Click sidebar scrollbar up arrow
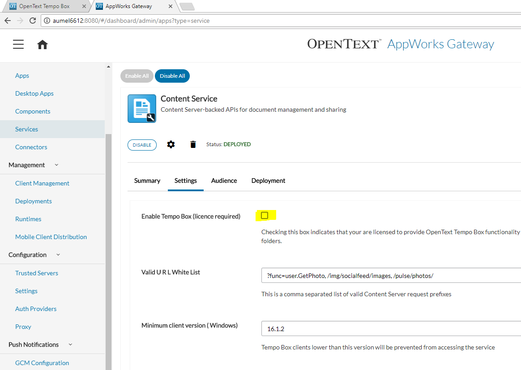The image size is (521, 370). [x=108, y=67]
